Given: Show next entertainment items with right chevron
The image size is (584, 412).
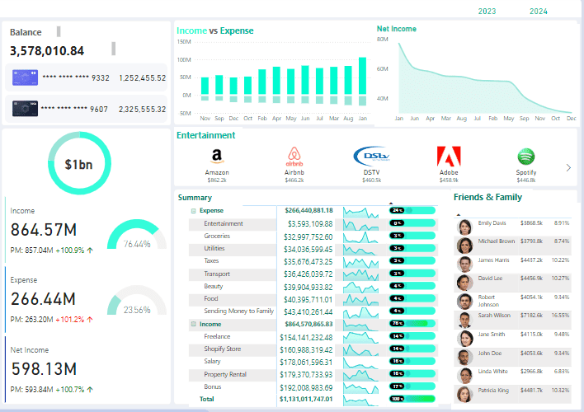Looking at the screenshot, I should (x=568, y=167).
